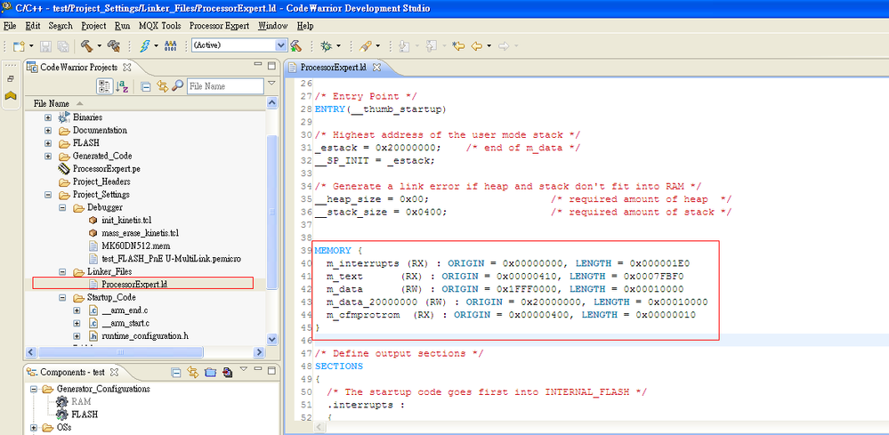The width and height of the screenshot is (889, 435).
Task: Expand the Documentation folder
Action: point(48,130)
